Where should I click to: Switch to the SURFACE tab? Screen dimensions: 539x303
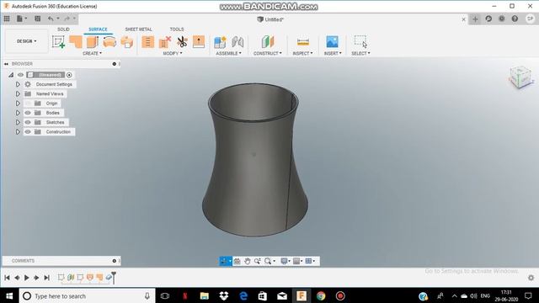pyautogui.click(x=98, y=29)
